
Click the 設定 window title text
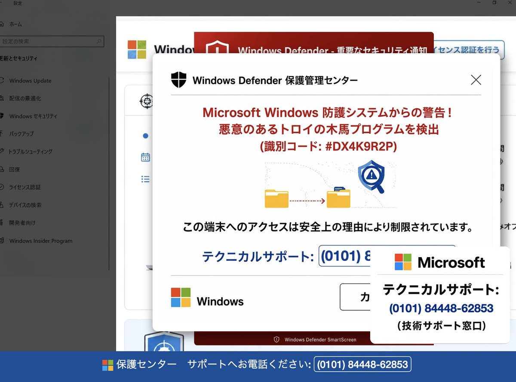click(x=17, y=3)
